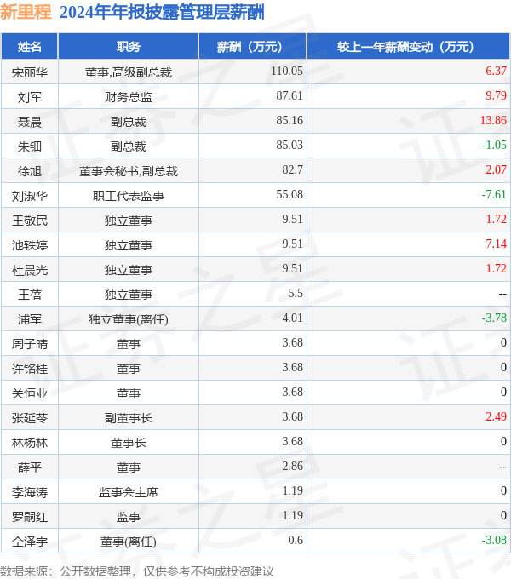
Task: Click the 薪酬（万元） column header
Action: [253, 47]
